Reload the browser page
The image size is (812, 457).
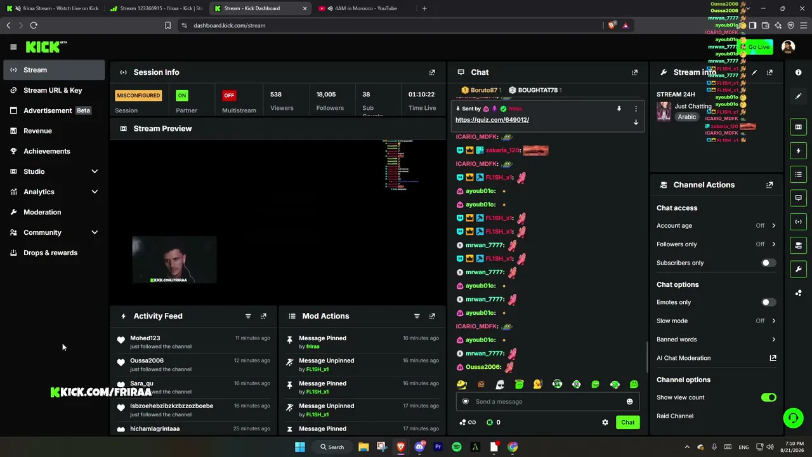(34, 25)
